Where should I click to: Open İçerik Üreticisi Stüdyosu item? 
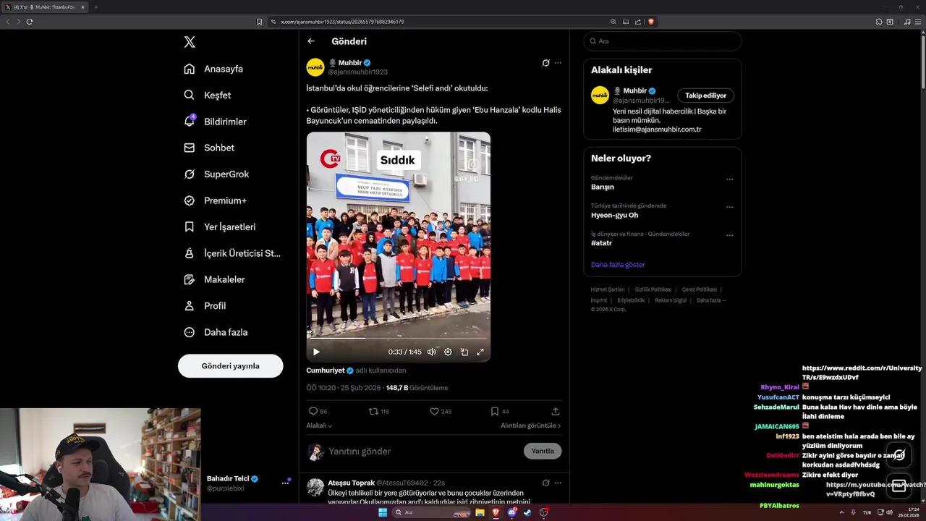[231, 253]
